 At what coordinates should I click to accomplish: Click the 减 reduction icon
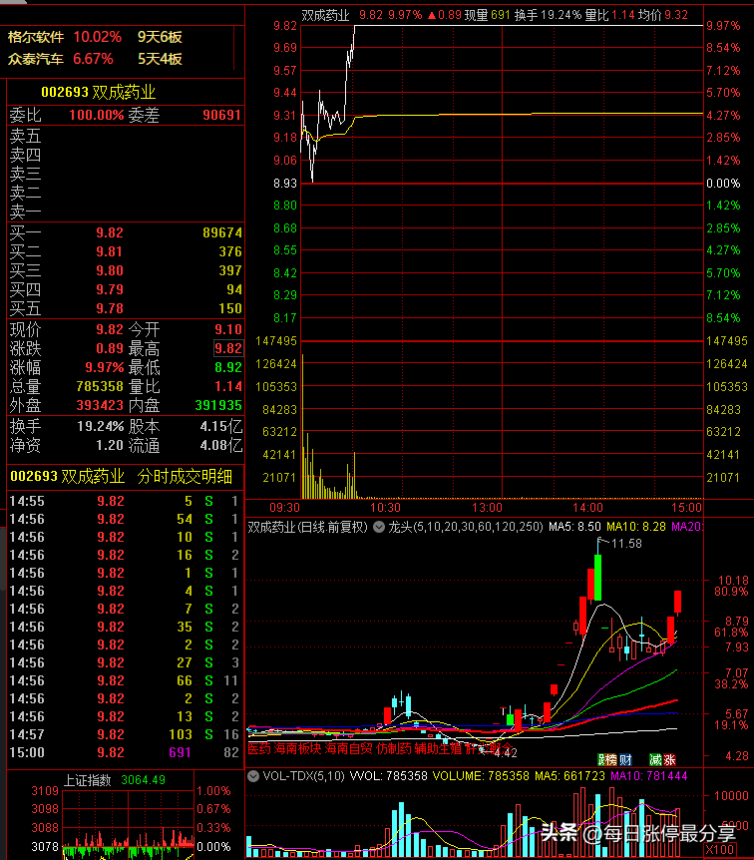(655, 759)
